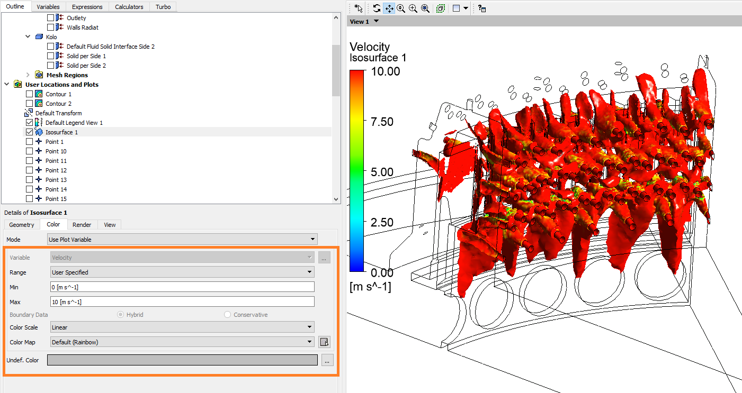
Task: Click the Fit View magnifier icon
Action: coord(425,8)
